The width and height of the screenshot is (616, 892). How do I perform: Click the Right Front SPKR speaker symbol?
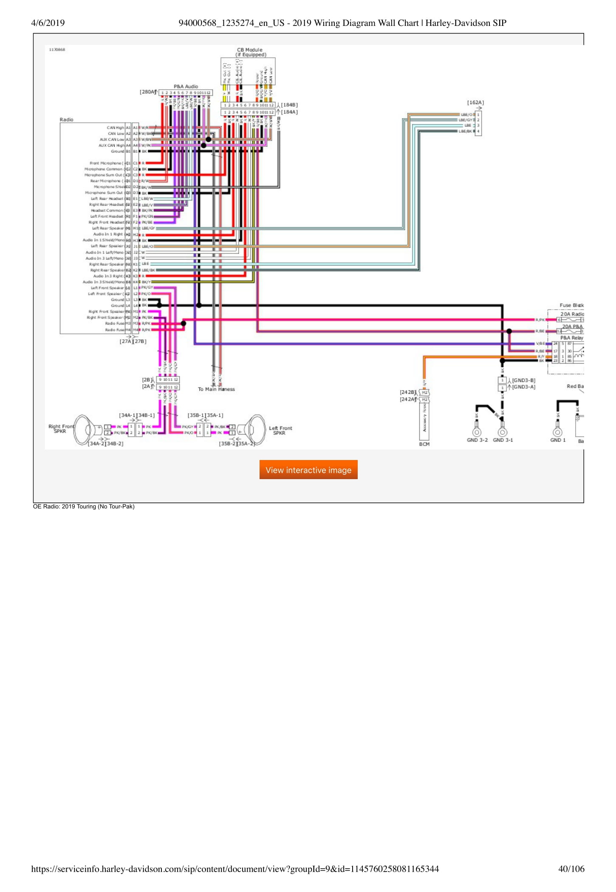(x=88, y=430)
